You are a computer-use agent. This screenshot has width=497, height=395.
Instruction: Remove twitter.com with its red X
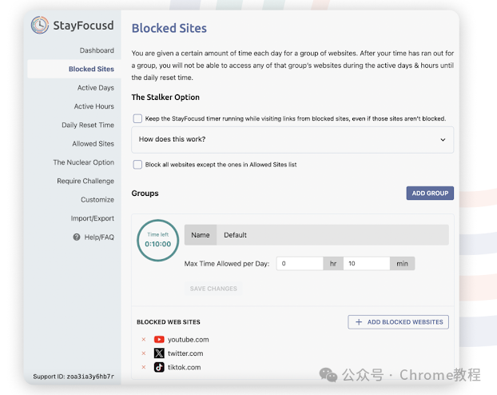[x=144, y=353]
